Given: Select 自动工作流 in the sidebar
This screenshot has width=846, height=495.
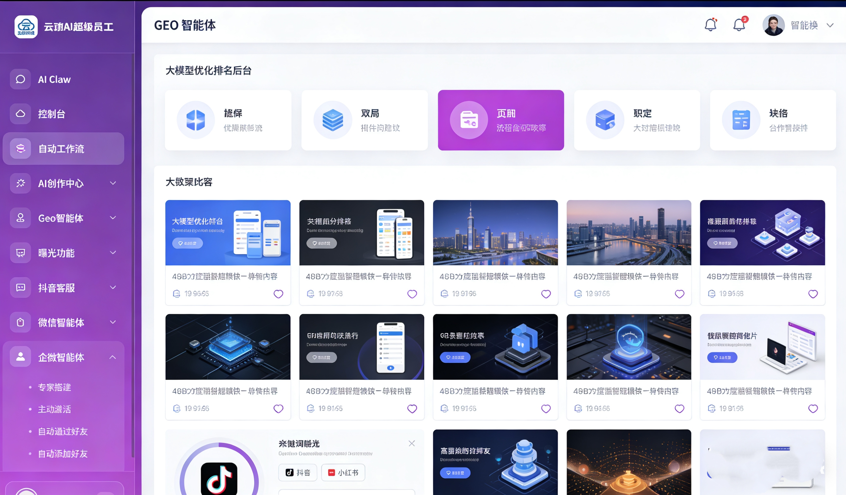Looking at the screenshot, I should tap(64, 148).
